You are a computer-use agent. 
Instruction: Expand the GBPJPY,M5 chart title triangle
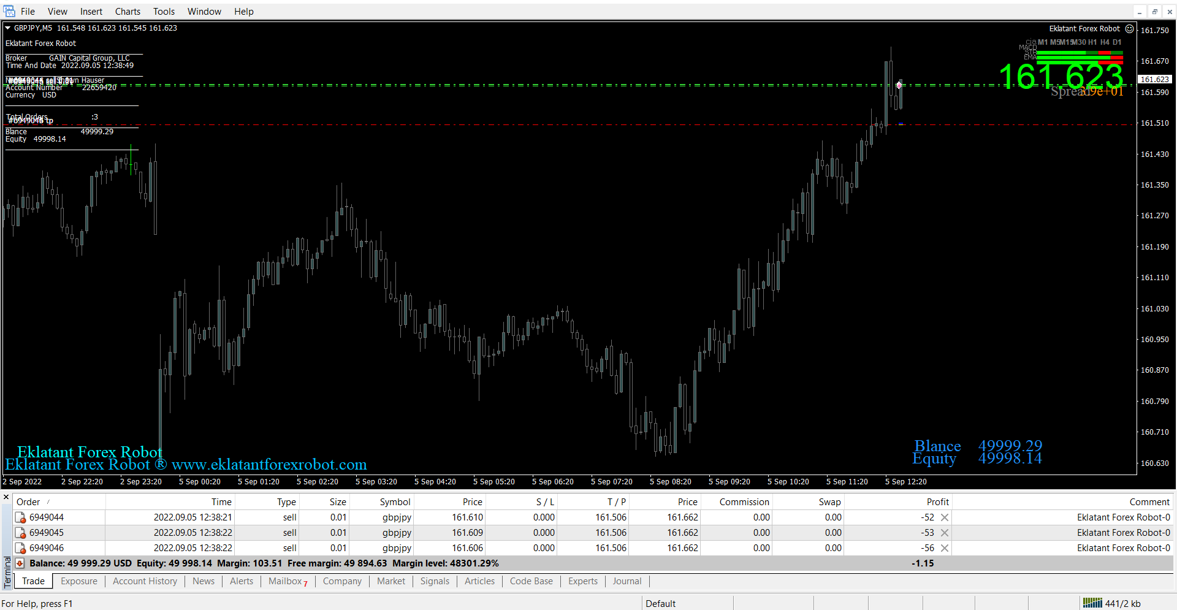pyautogui.click(x=8, y=28)
